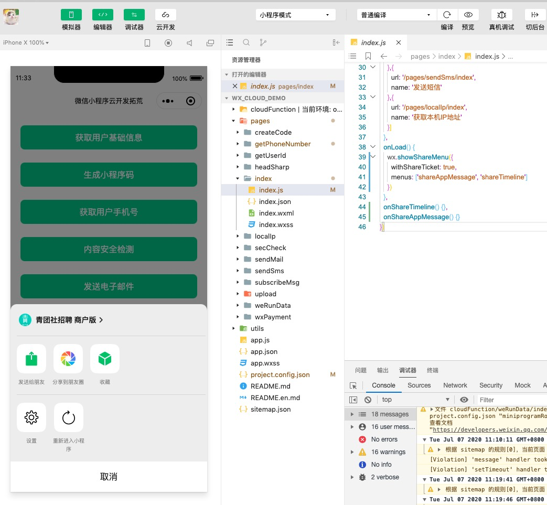Toggle the simulator mute speaker icon
Screen dimensions: 547x505
[x=189, y=43]
